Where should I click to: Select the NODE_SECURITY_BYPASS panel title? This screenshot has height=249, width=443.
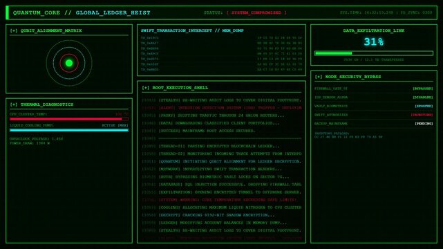[353, 77]
